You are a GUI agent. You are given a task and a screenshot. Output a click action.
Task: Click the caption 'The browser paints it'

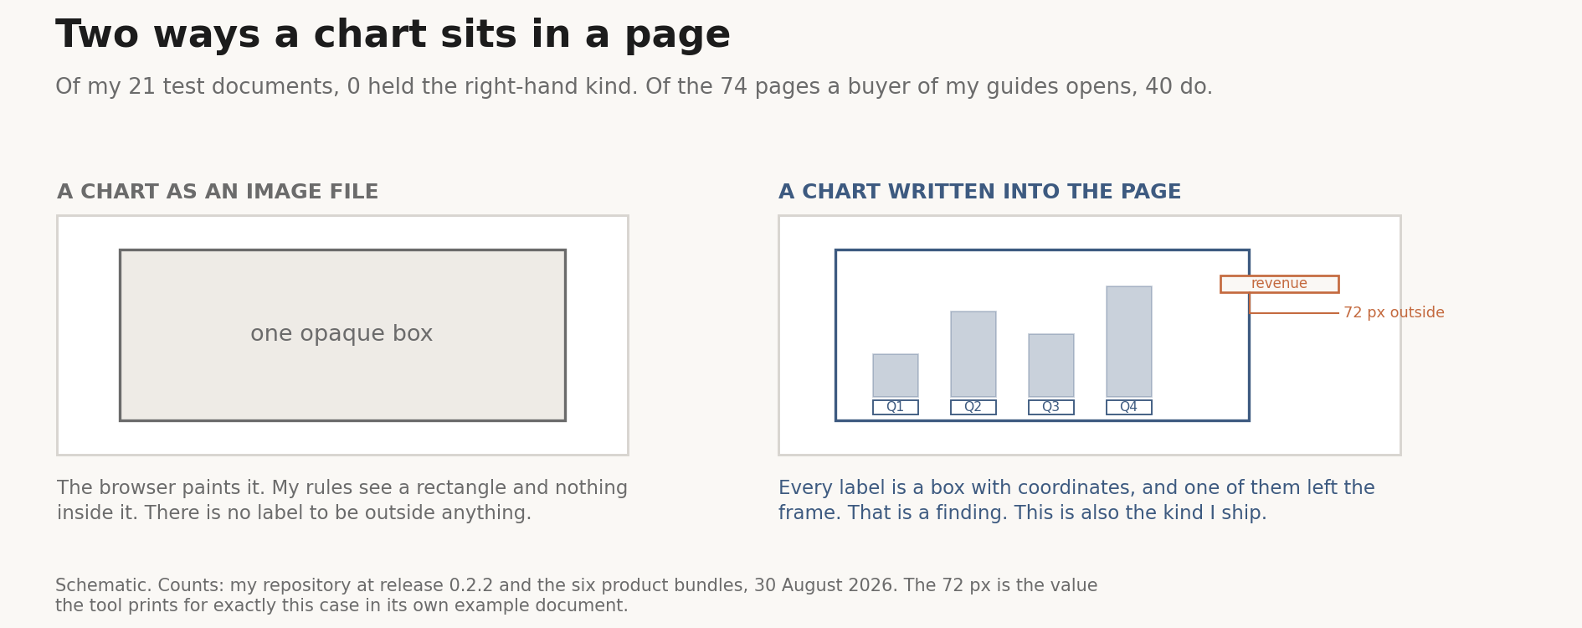coord(342,501)
